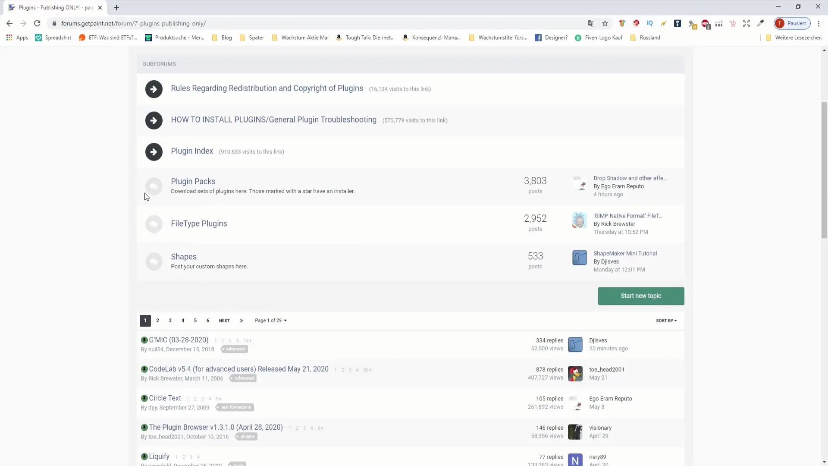Click Plugin Packs forum bubble icon

[x=154, y=186]
